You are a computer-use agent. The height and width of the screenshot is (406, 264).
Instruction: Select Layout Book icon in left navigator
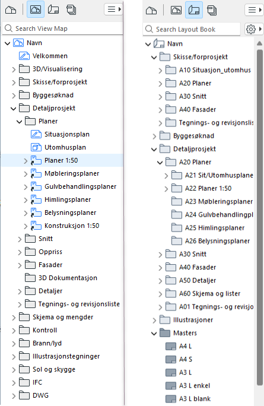coord(53,10)
